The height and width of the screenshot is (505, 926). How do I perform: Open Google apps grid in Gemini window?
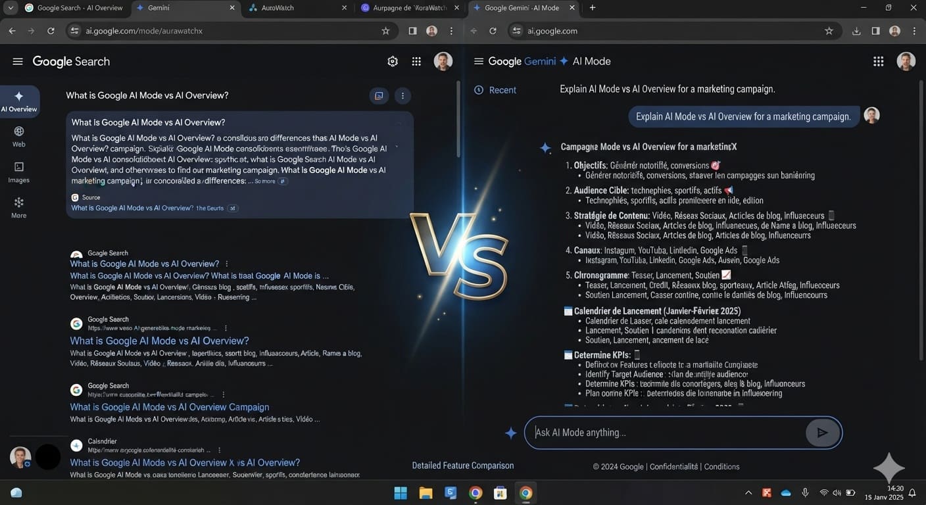[x=879, y=61]
